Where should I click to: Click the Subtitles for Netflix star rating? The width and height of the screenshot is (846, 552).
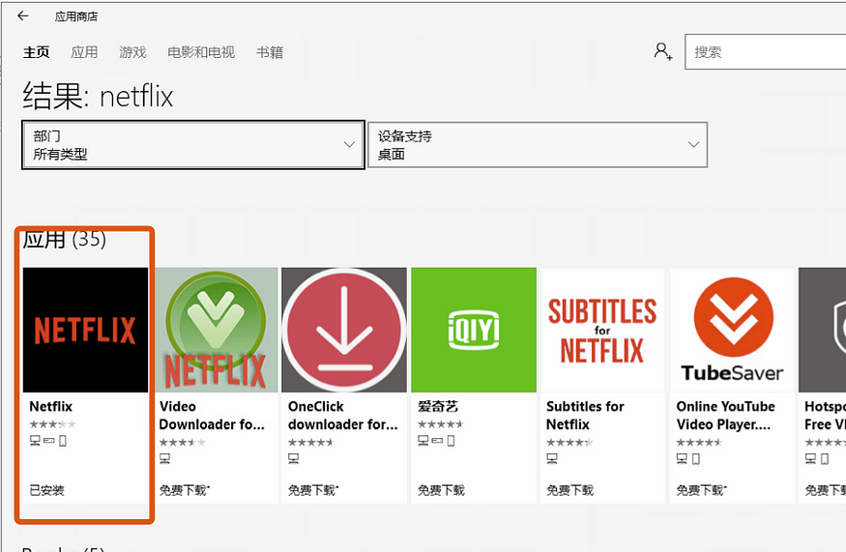[x=569, y=443]
